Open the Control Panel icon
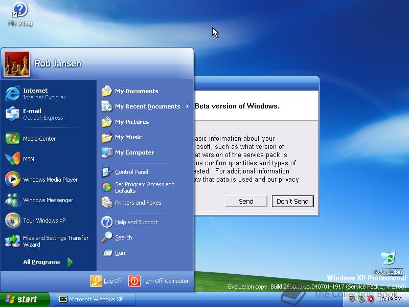This screenshot has height=307, width=409. [107, 172]
